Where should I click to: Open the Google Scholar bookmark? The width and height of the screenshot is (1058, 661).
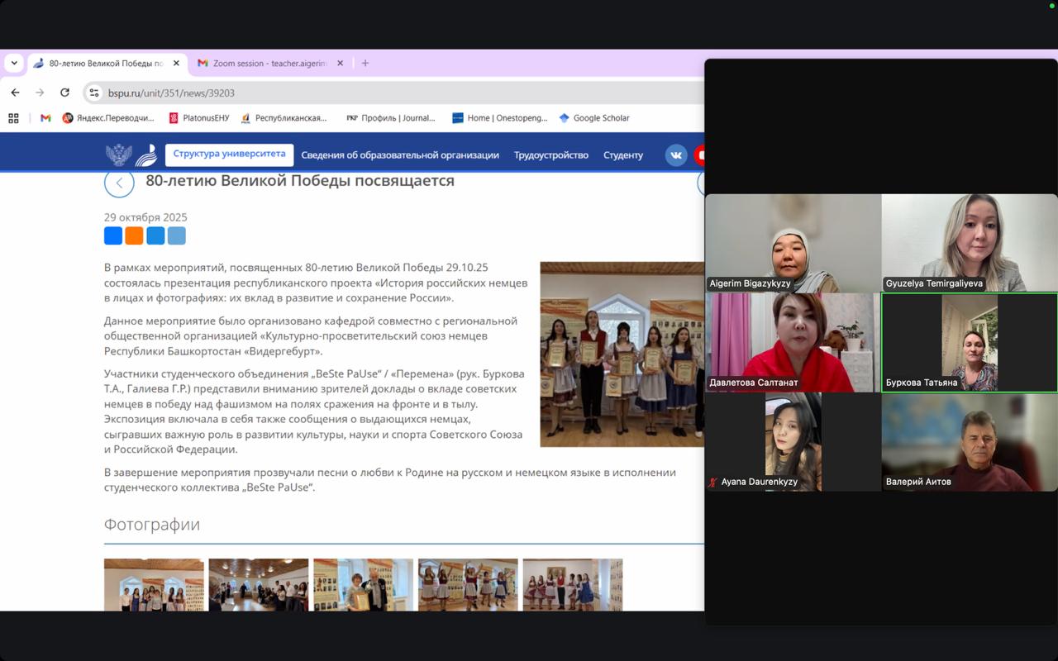594,118
